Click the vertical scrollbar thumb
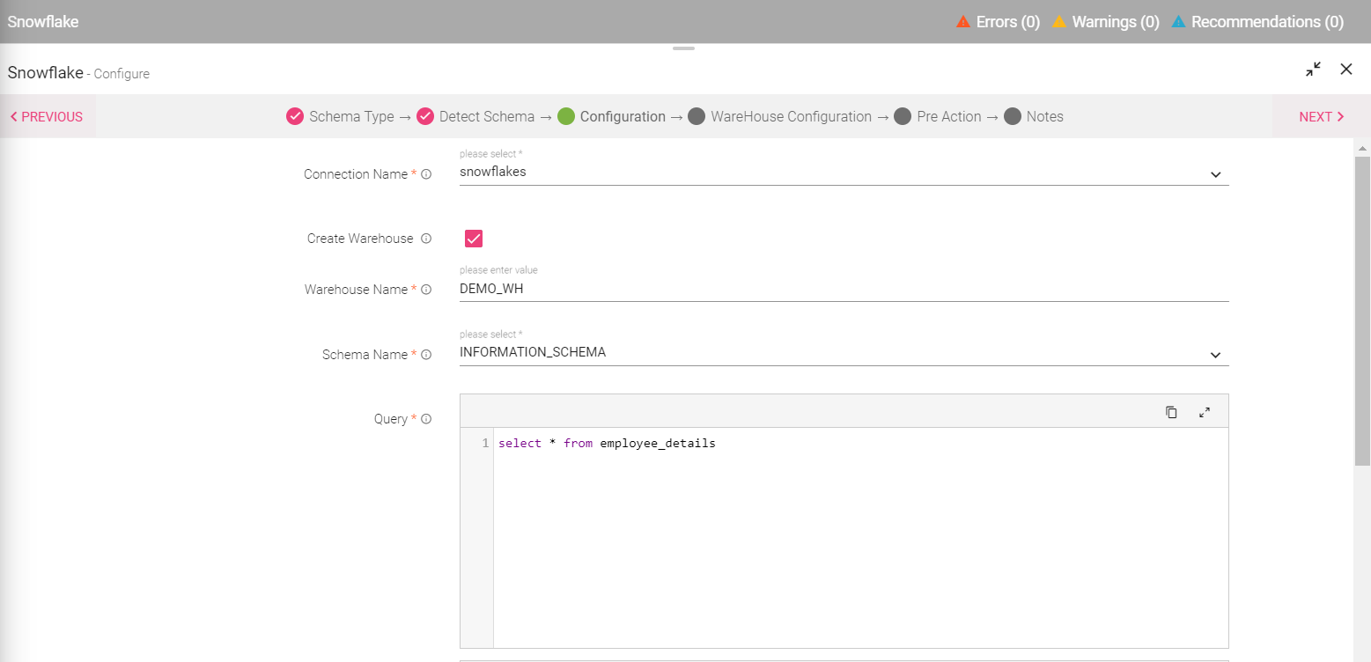Viewport: 1371px width, 662px height. tap(1362, 310)
